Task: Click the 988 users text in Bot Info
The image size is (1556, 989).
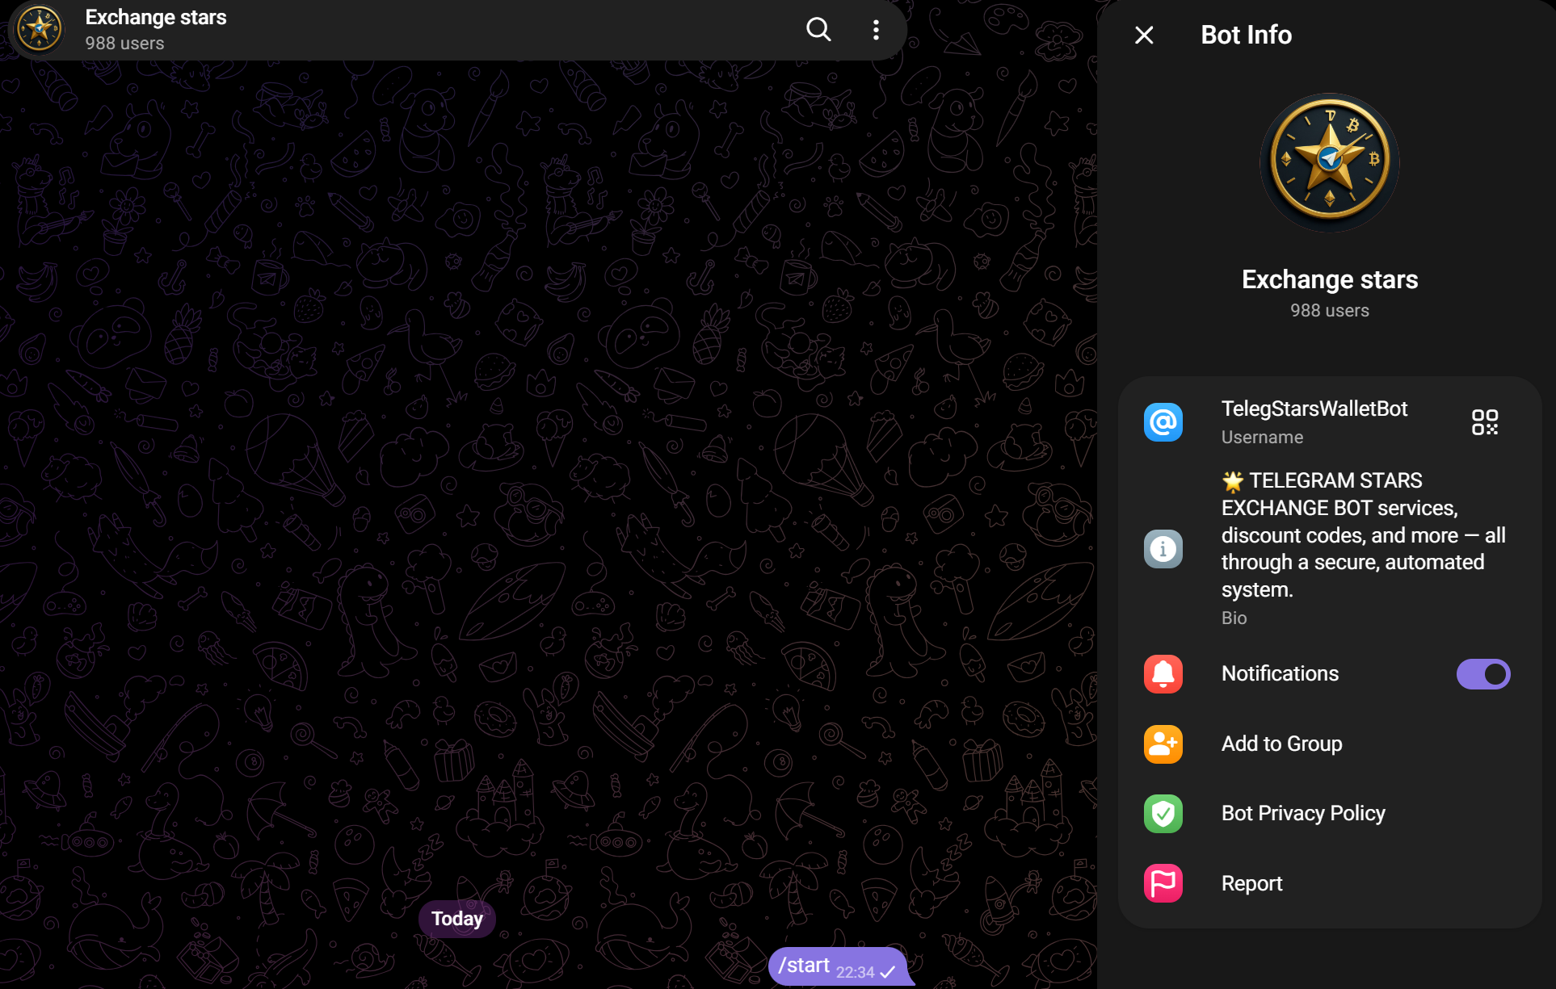Action: point(1330,311)
